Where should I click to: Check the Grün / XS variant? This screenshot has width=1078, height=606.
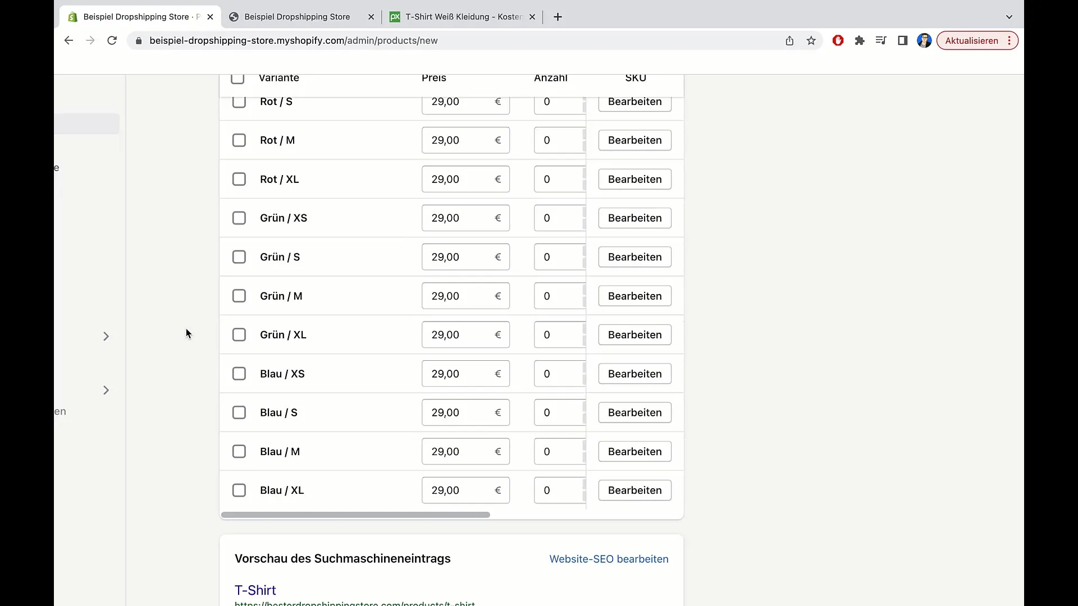[239, 218]
